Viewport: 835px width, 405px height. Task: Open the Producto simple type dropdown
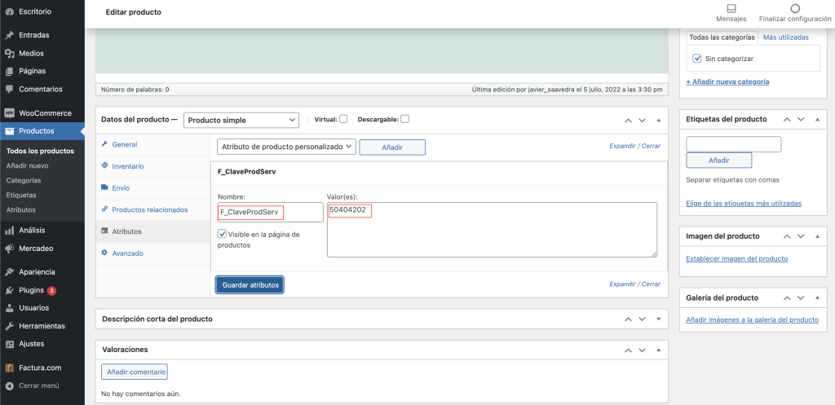[x=241, y=121]
